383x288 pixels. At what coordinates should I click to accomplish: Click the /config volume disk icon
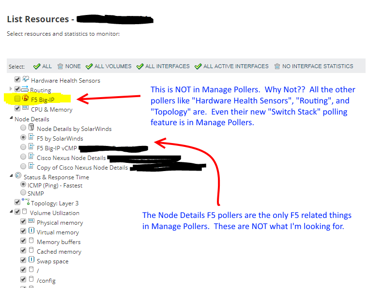31,279
